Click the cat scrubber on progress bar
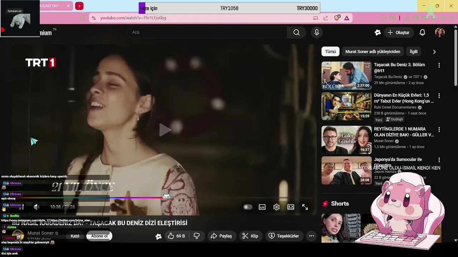The width and height of the screenshot is (458, 257). 166,196
